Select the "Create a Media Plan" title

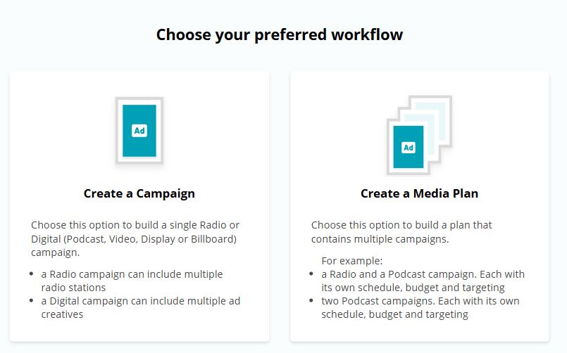coord(419,193)
